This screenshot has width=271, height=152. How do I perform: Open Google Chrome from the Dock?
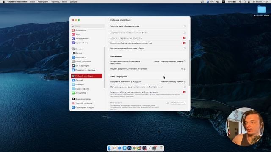tap(134, 148)
